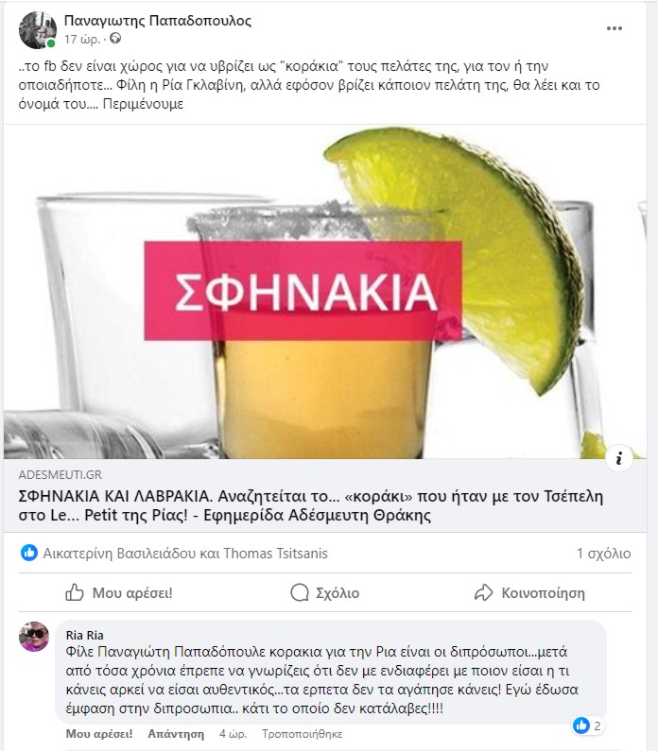
Task: Click the speech bubble Σχόλιο icon
Action: coord(300,592)
